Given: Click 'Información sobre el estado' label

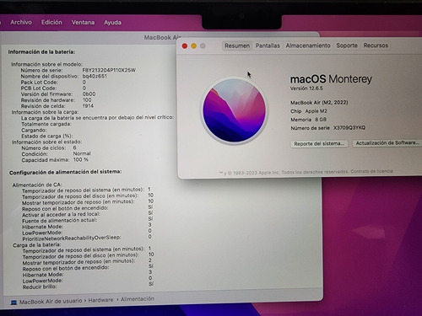Looking at the screenshot, I should [x=46, y=142].
